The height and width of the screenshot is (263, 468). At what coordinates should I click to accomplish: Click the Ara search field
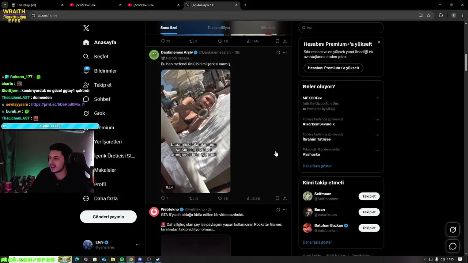pos(341,28)
